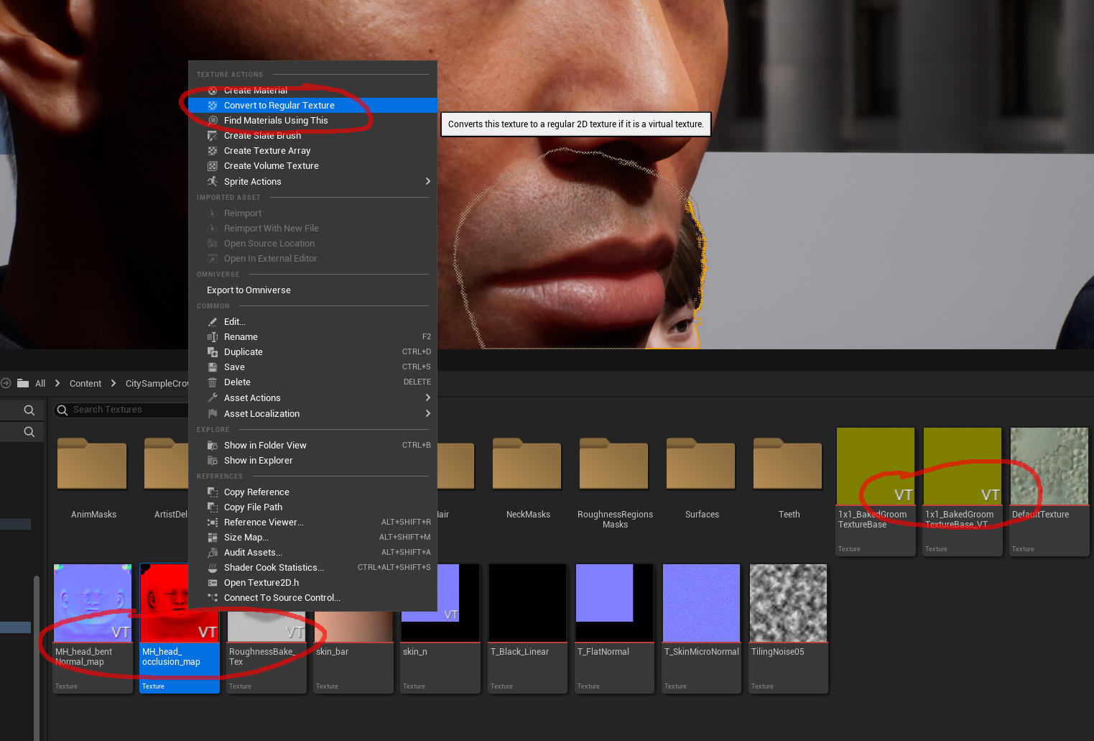This screenshot has height=741, width=1094.
Task: Click the folder icon before All
Action: point(23,383)
